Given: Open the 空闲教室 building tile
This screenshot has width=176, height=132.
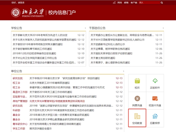Looking at the screenshot, I should click(137, 118).
